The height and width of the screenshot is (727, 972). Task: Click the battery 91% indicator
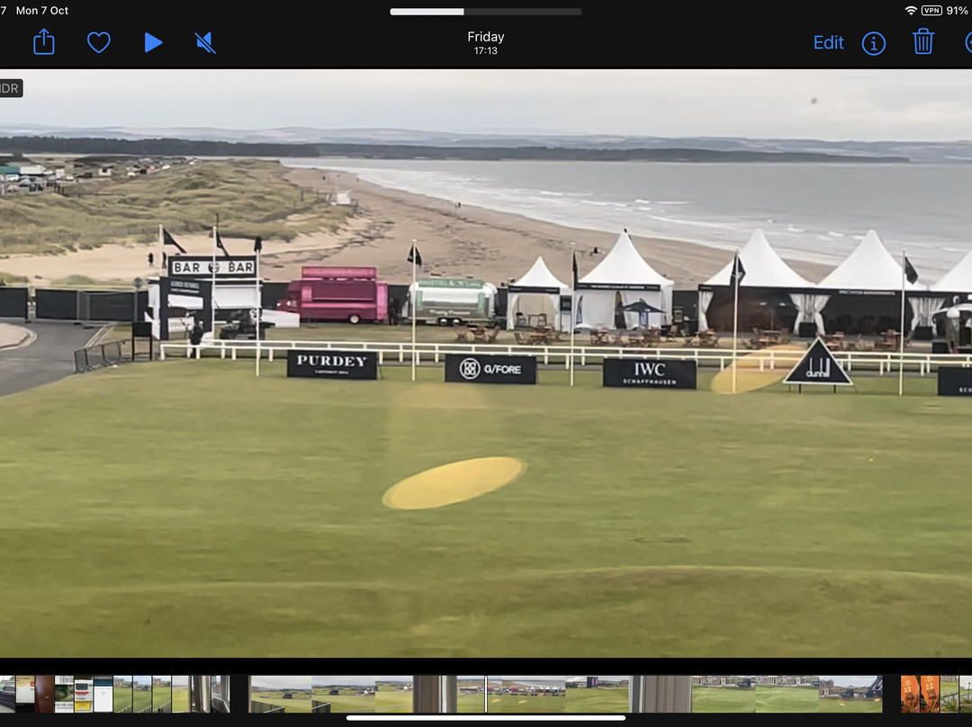click(957, 11)
